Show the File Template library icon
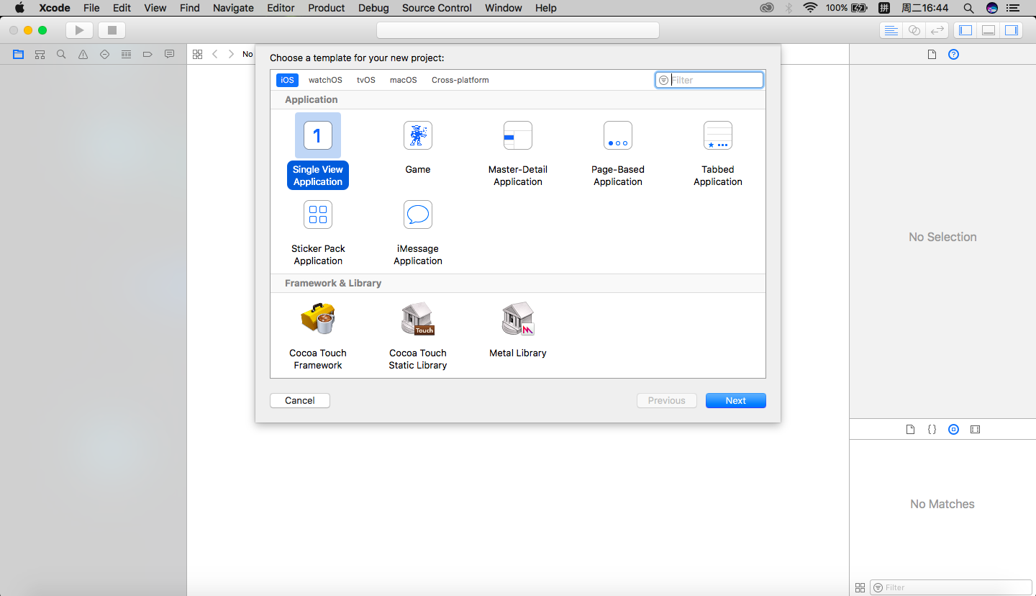 (910, 430)
